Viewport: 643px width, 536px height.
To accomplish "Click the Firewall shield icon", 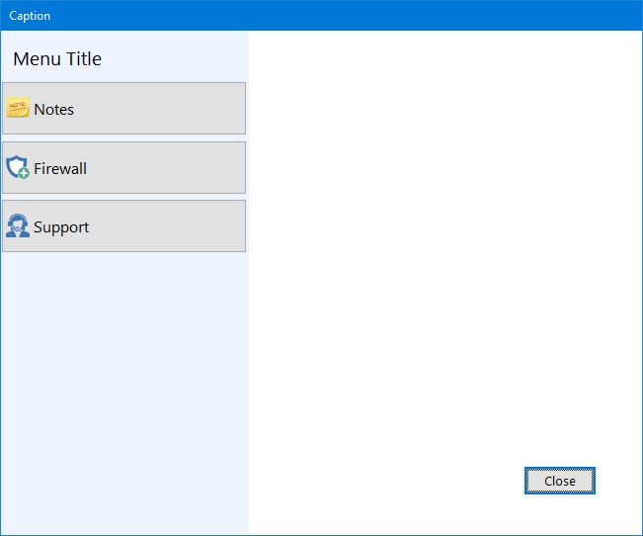I will 17,167.
